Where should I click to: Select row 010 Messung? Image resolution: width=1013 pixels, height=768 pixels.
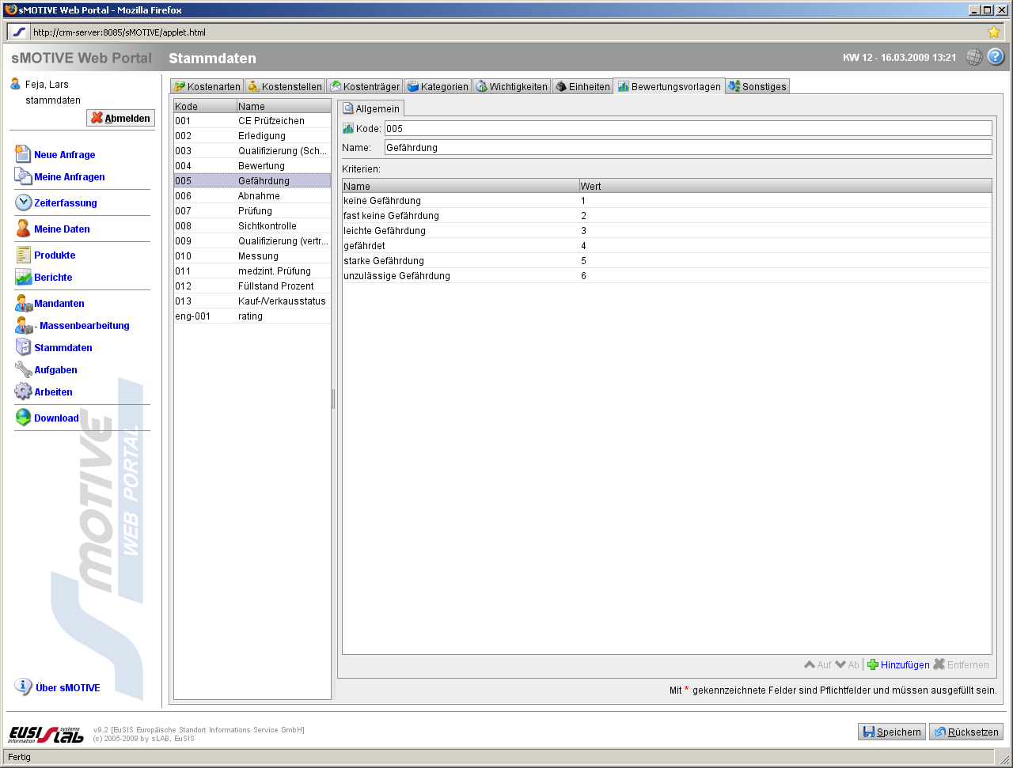[x=252, y=256]
